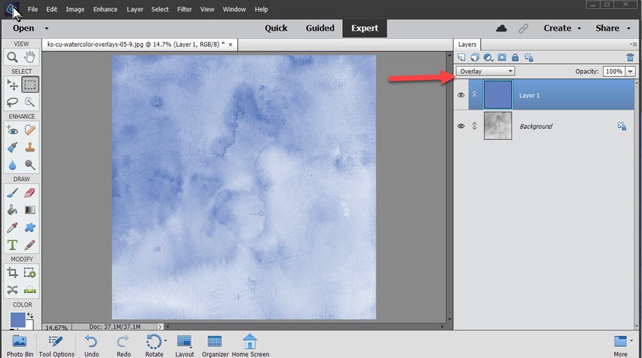The image size is (642, 358).
Task: Select the Gradient tool
Action: (30, 210)
